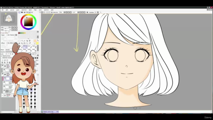Toggle the HSV slider panel icon
Screen dimensions: 213x120
coord(24,12)
